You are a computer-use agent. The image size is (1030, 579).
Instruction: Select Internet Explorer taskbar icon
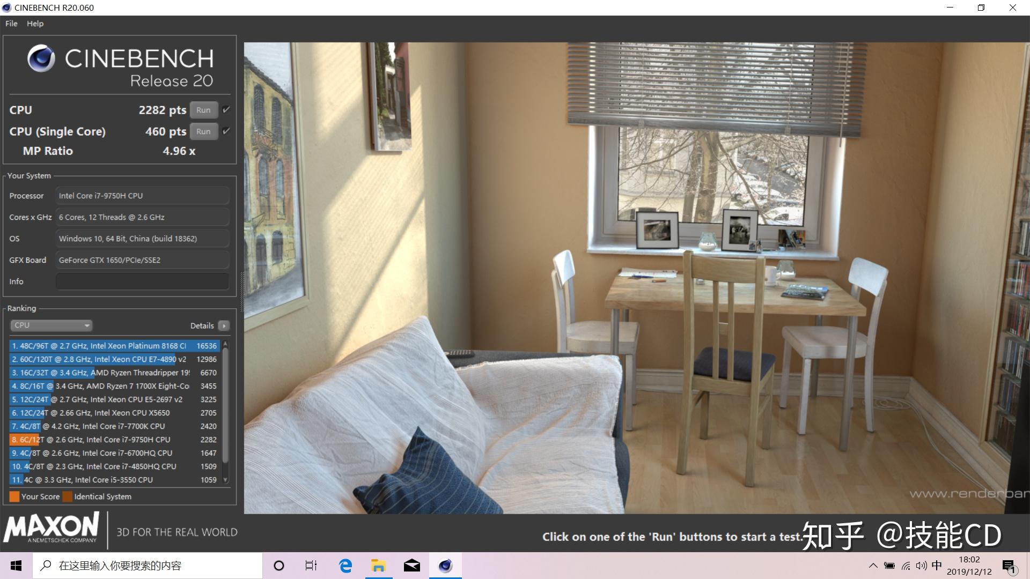pos(344,565)
